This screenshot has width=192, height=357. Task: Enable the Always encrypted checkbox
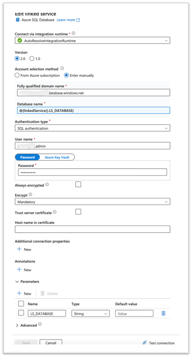(x=78, y=184)
